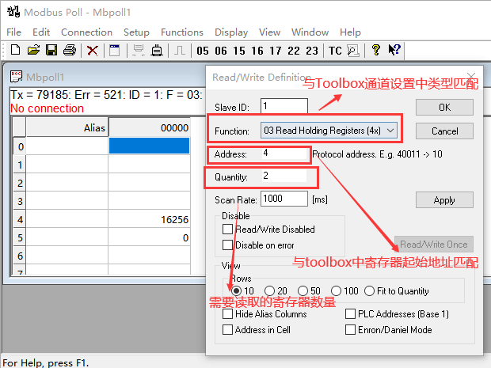Click the OK button

click(x=444, y=108)
